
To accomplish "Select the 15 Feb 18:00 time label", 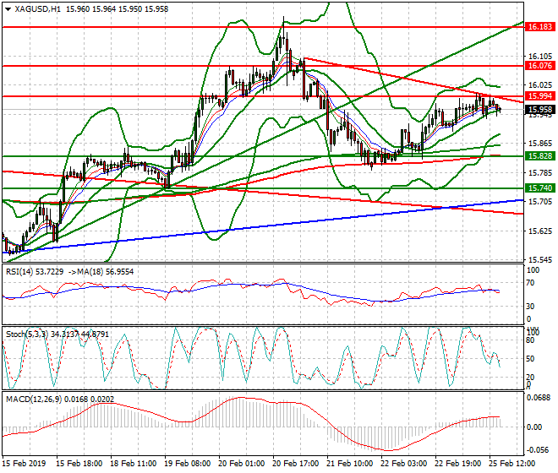I will tap(79, 464).
